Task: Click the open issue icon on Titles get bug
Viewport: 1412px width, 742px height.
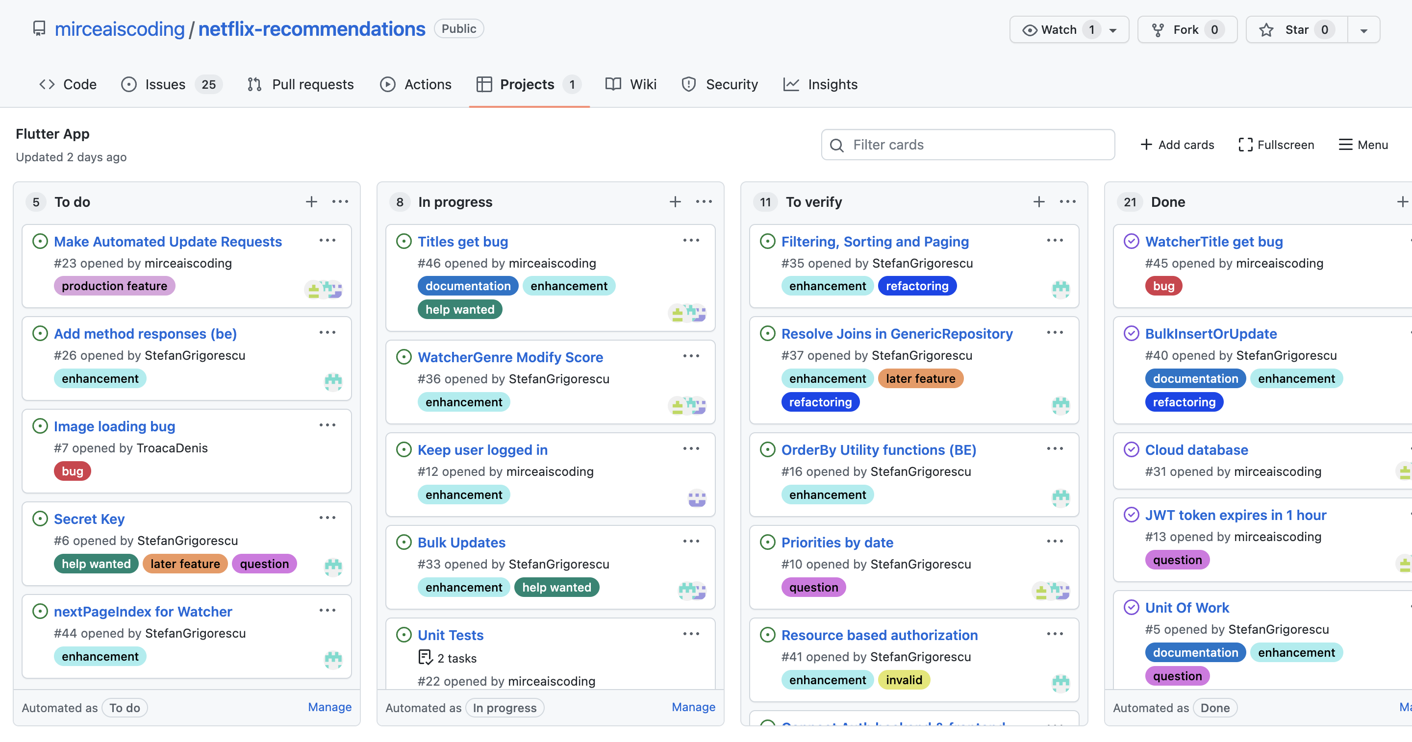Action: coord(404,241)
